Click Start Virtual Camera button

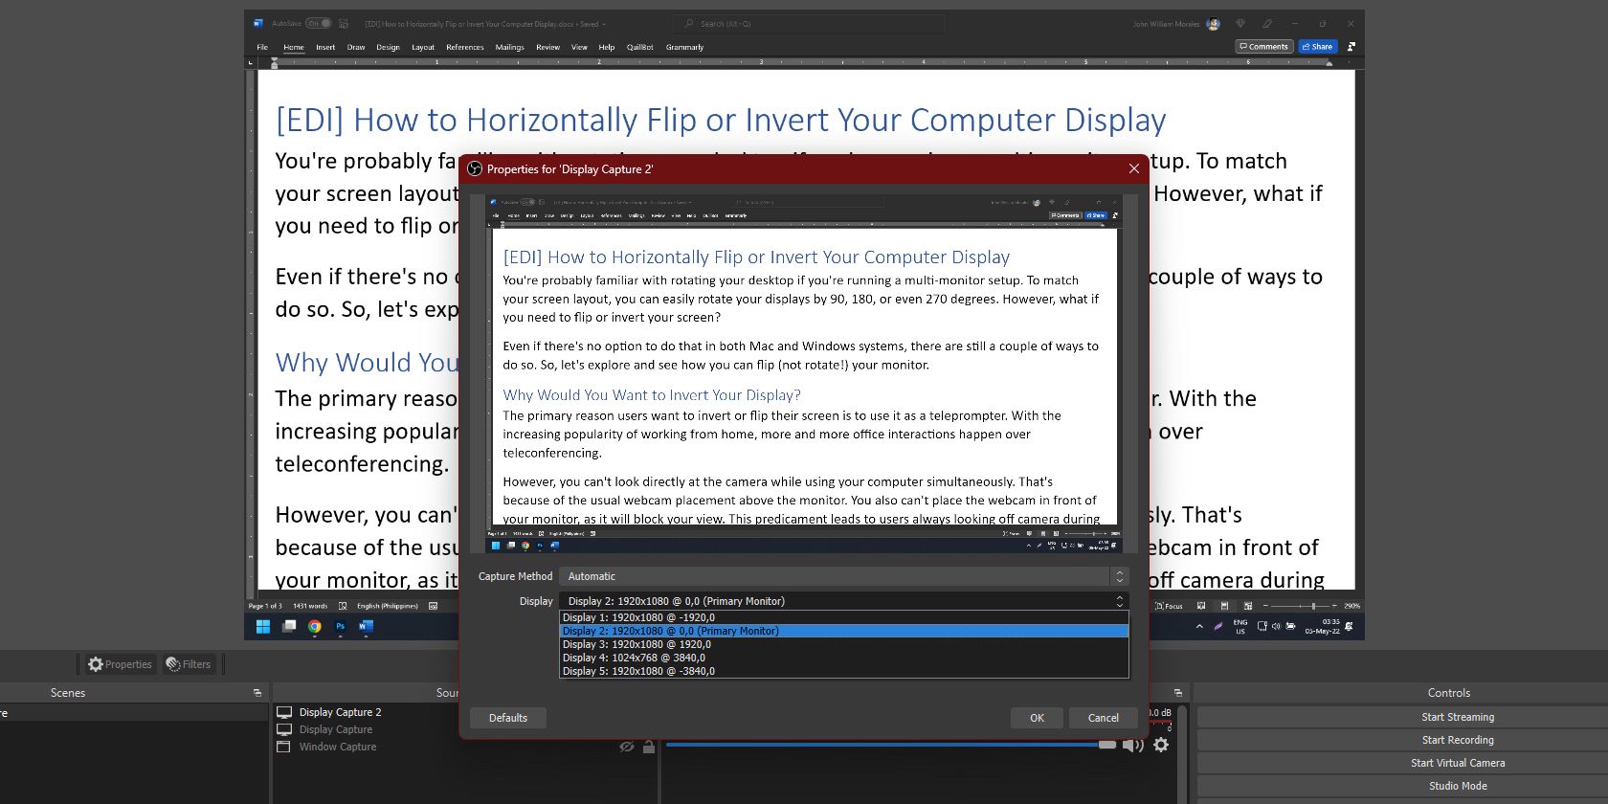pos(1457,763)
